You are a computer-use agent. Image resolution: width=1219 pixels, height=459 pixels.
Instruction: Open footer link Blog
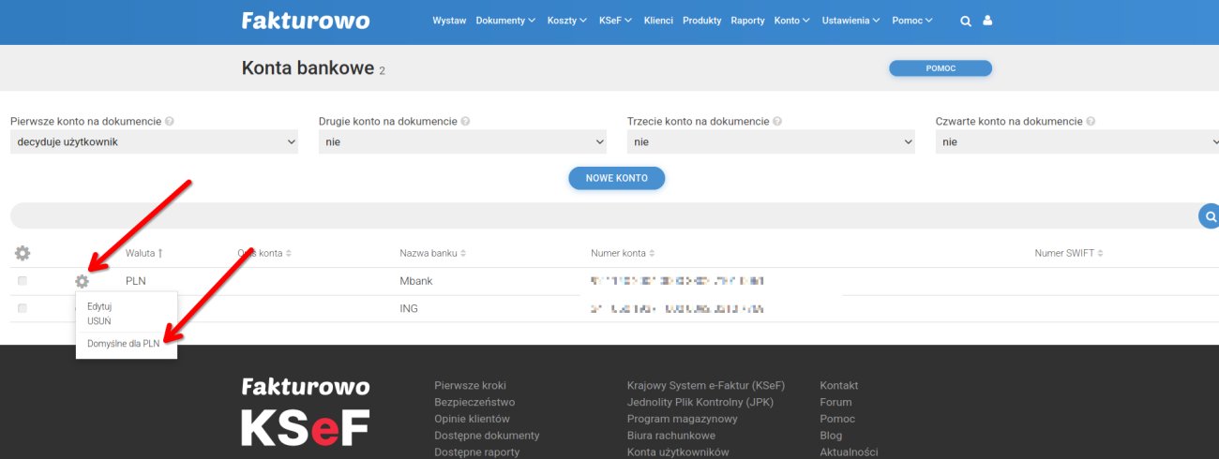[x=832, y=436]
